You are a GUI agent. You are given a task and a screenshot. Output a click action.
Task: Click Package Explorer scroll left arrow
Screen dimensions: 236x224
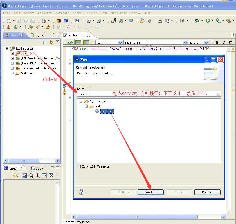(x=6, y=161)
